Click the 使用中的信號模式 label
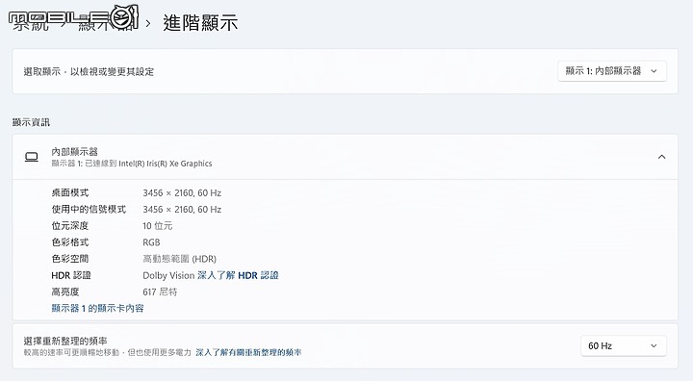The width and height of the screenshot is (693, 381). pos(89,210)
